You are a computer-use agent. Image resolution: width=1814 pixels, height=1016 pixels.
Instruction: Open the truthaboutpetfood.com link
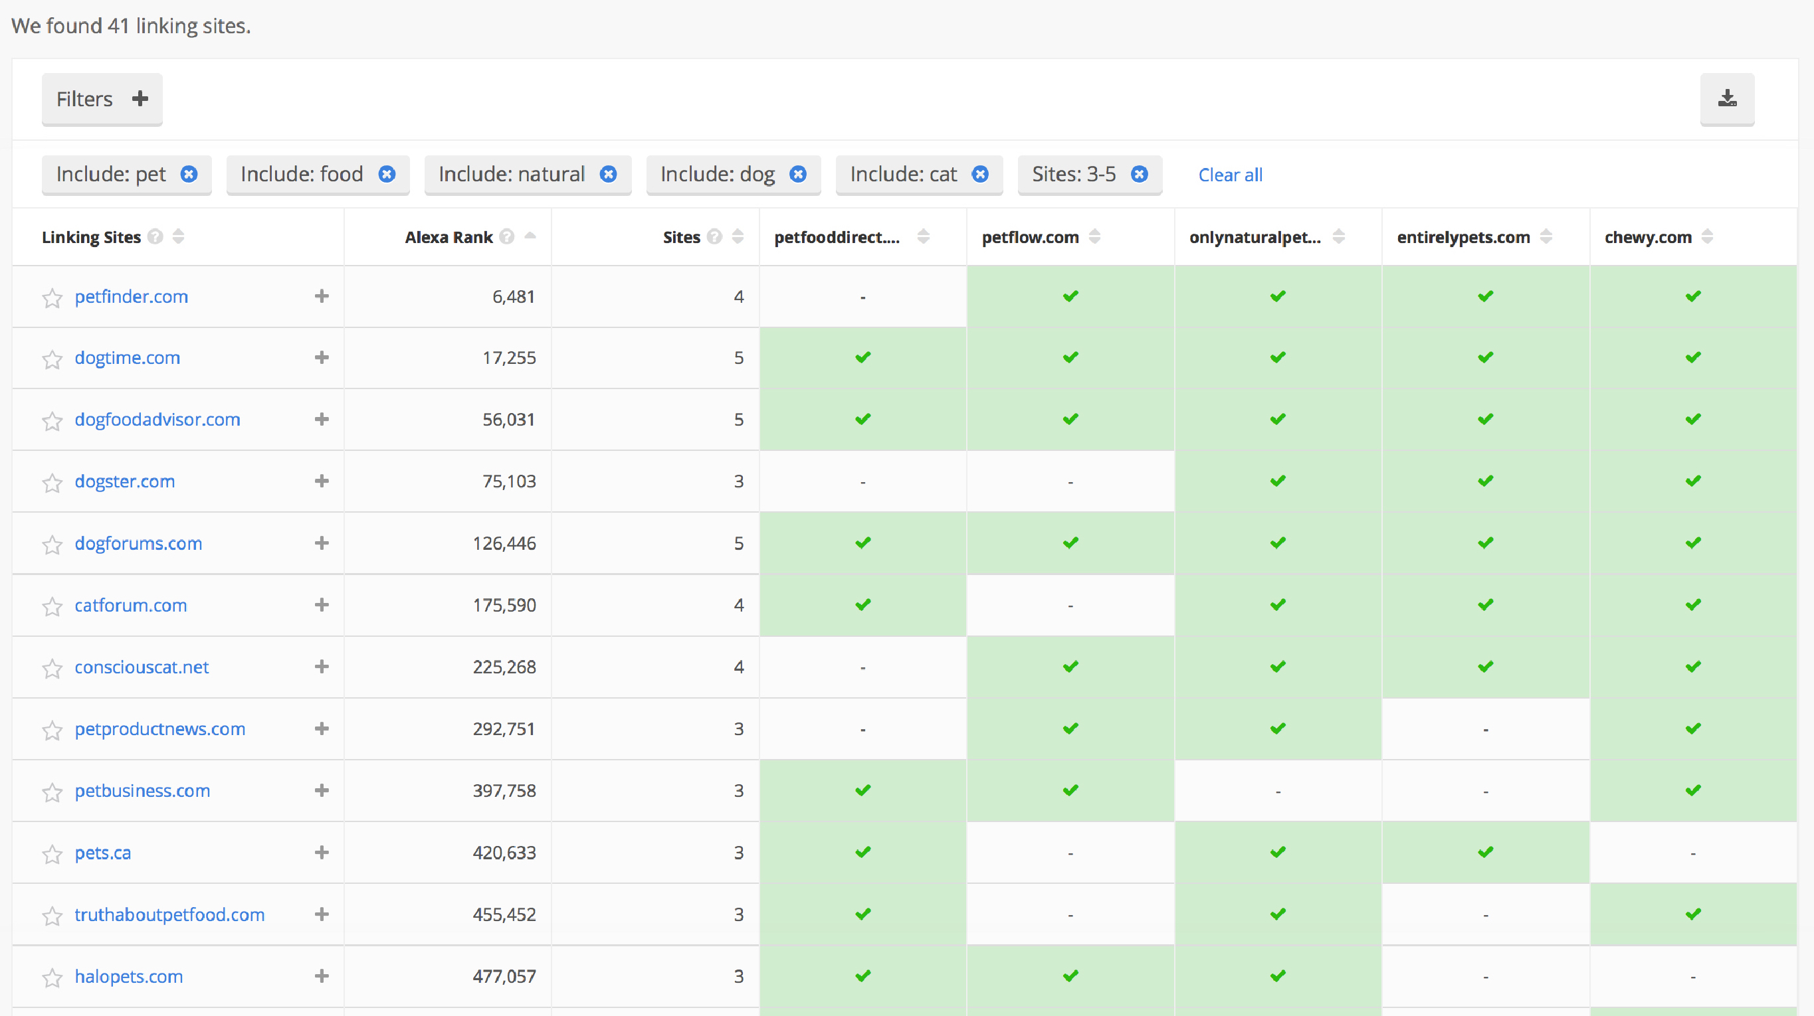169,915
